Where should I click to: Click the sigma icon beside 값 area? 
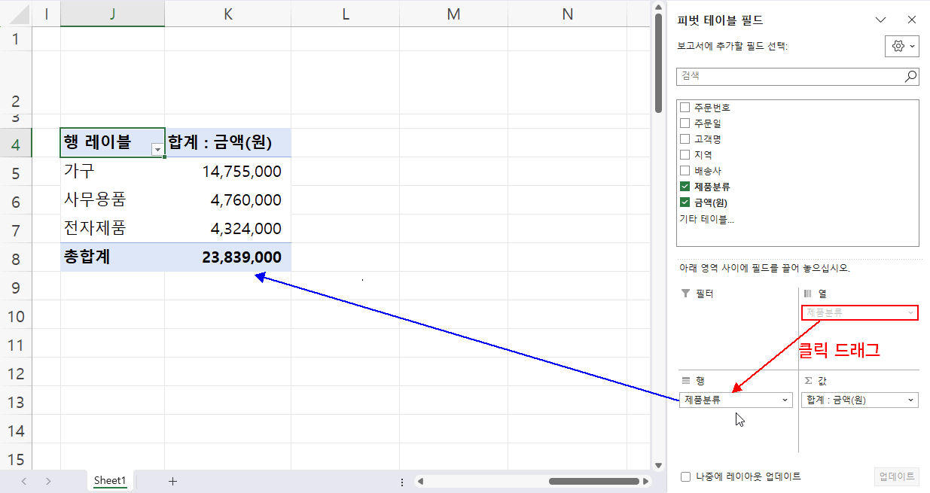810,381
